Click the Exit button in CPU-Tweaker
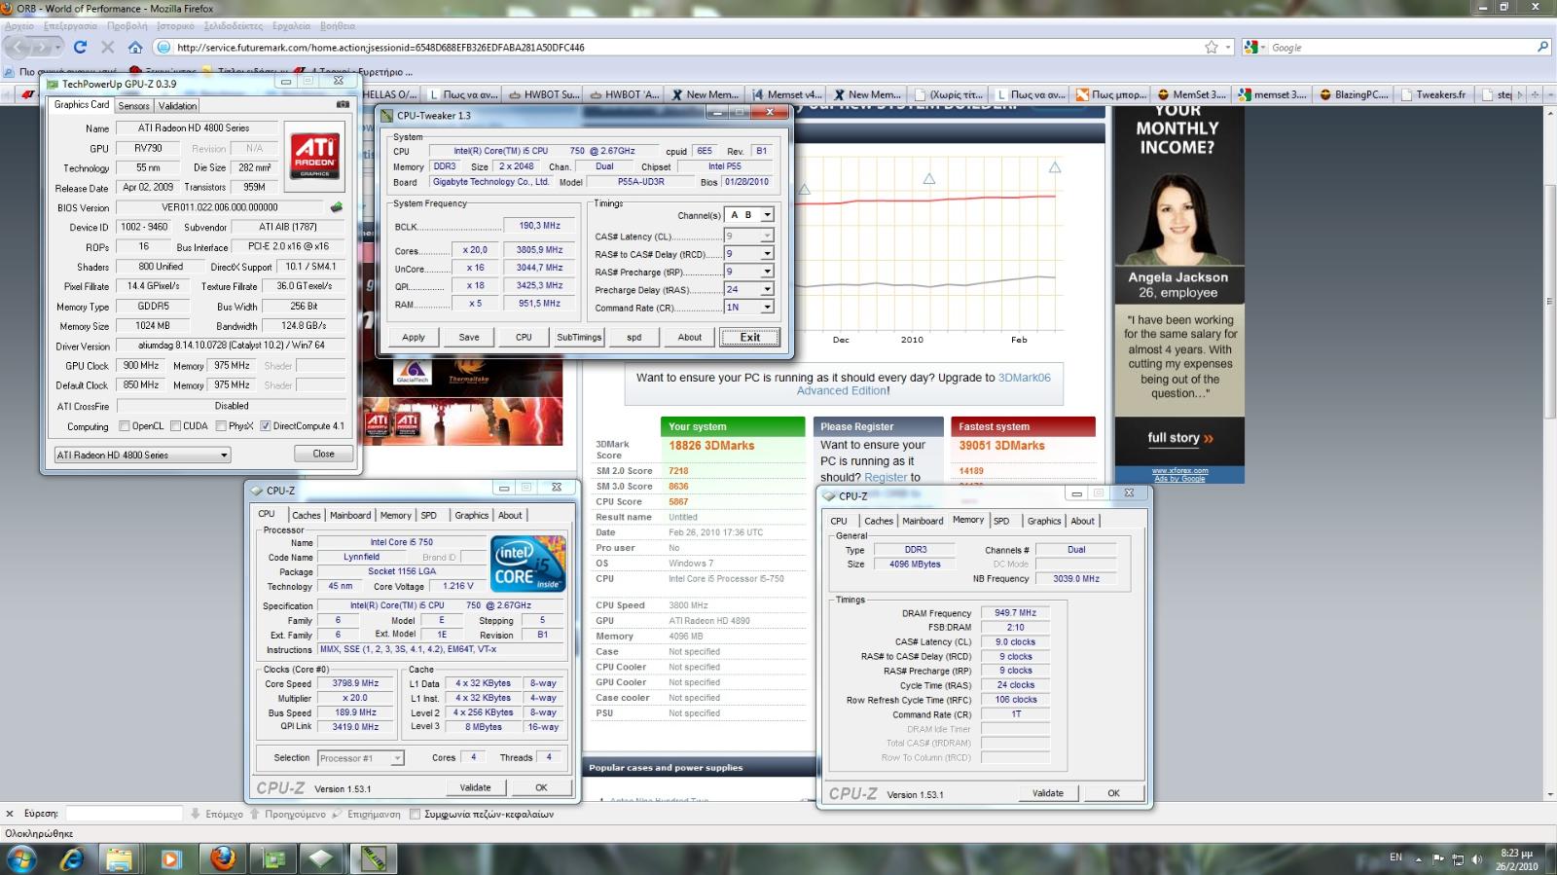This screenshot has width=1557, height=875. pyautogui.click(x=749, y=337)
